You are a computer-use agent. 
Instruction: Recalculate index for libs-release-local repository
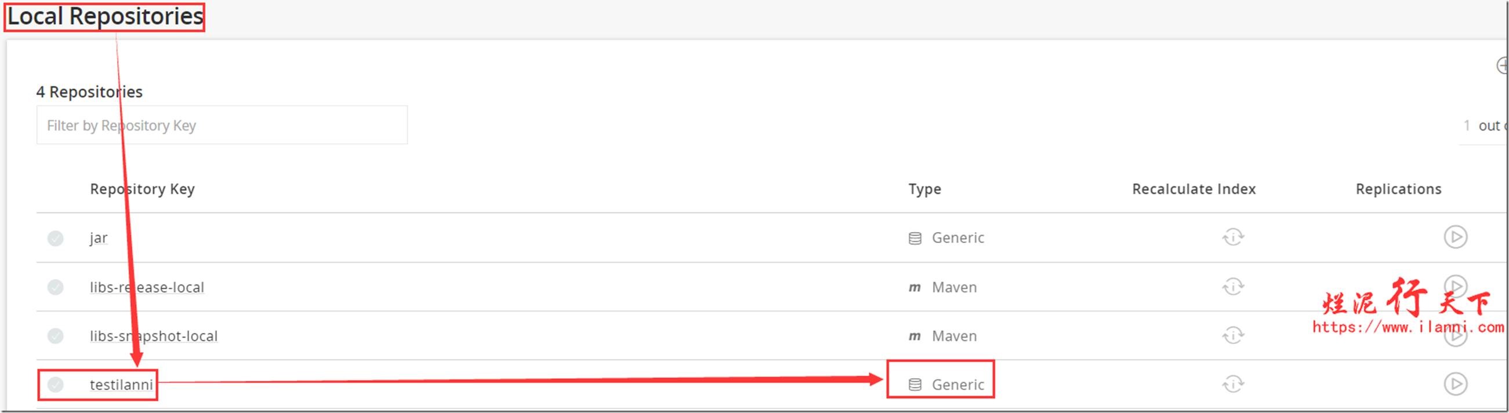point(1232,287)
